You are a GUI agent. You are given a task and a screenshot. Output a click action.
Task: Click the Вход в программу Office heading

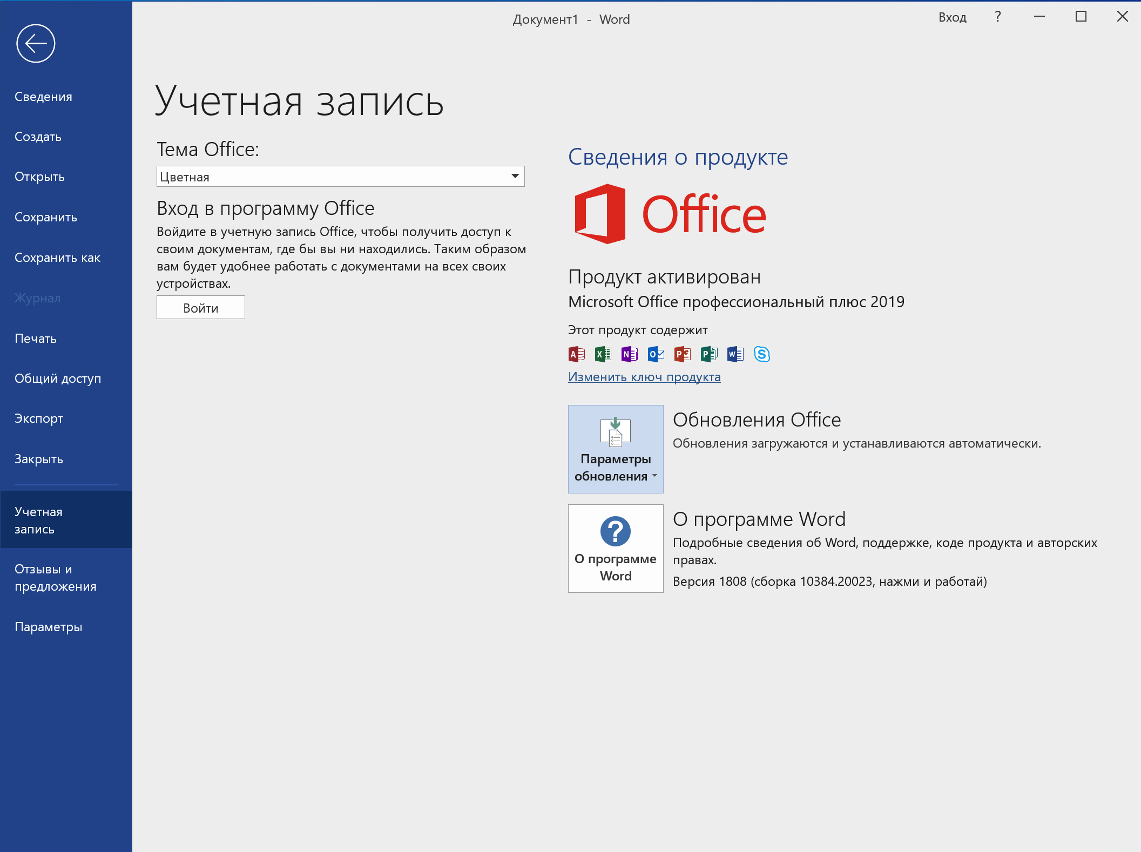266,208
